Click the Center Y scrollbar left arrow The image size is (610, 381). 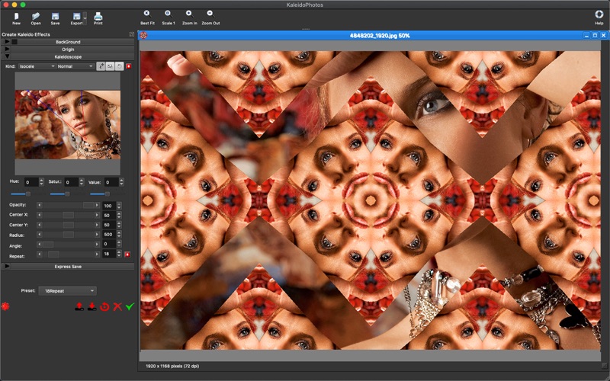pos(40,225)
